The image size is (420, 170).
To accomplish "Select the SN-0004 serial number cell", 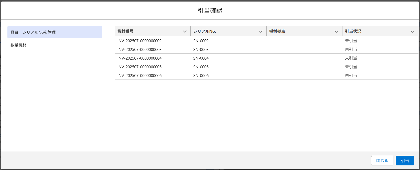I will click(x=201, y=58).
